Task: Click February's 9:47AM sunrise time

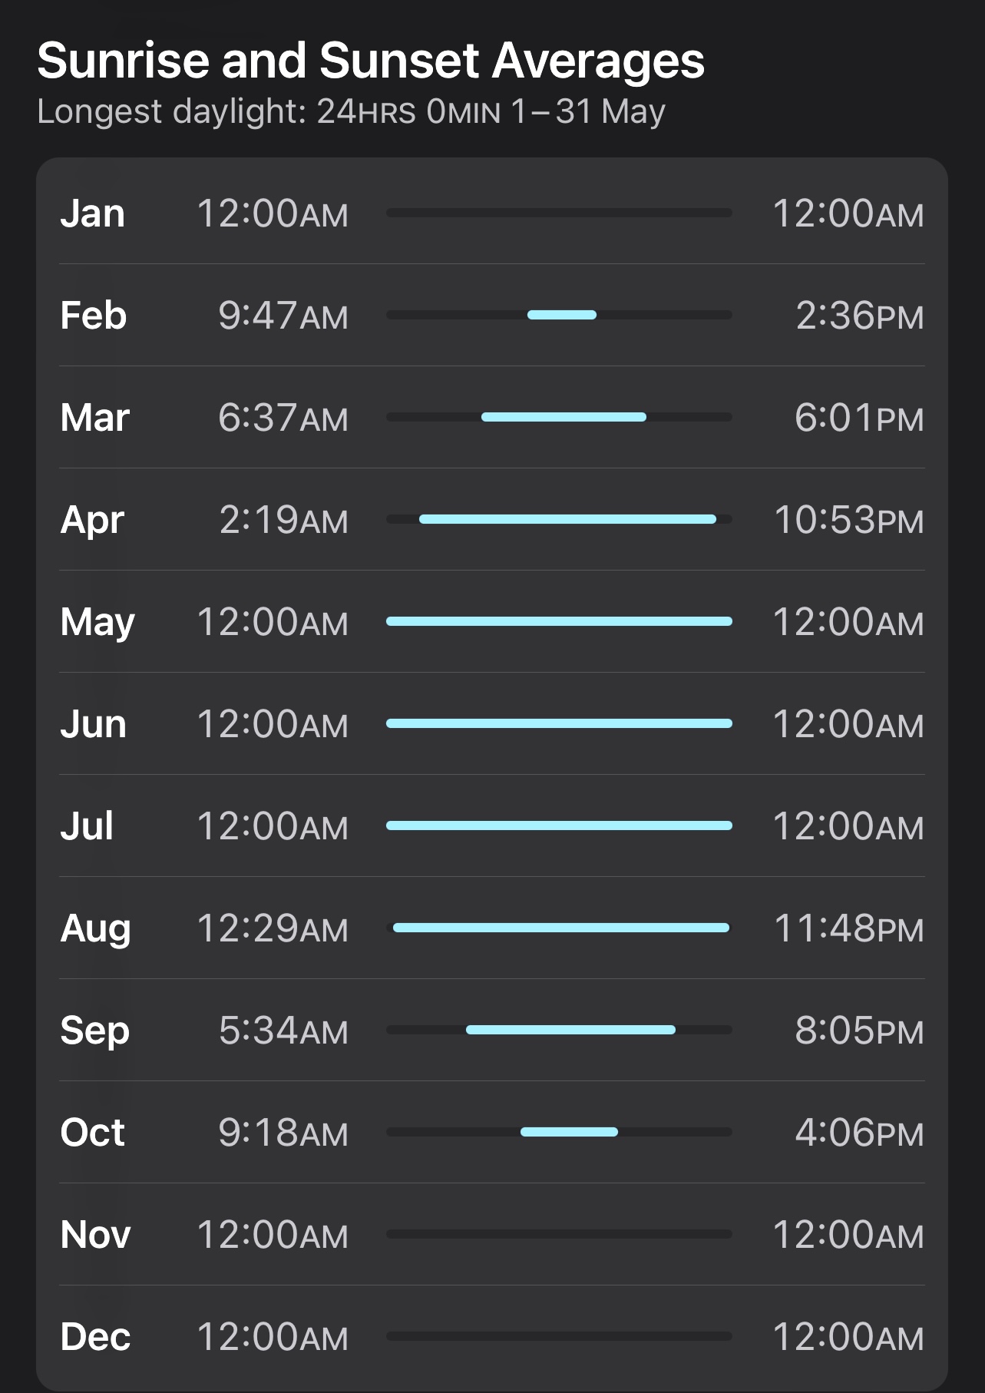Action: [283, 316]
